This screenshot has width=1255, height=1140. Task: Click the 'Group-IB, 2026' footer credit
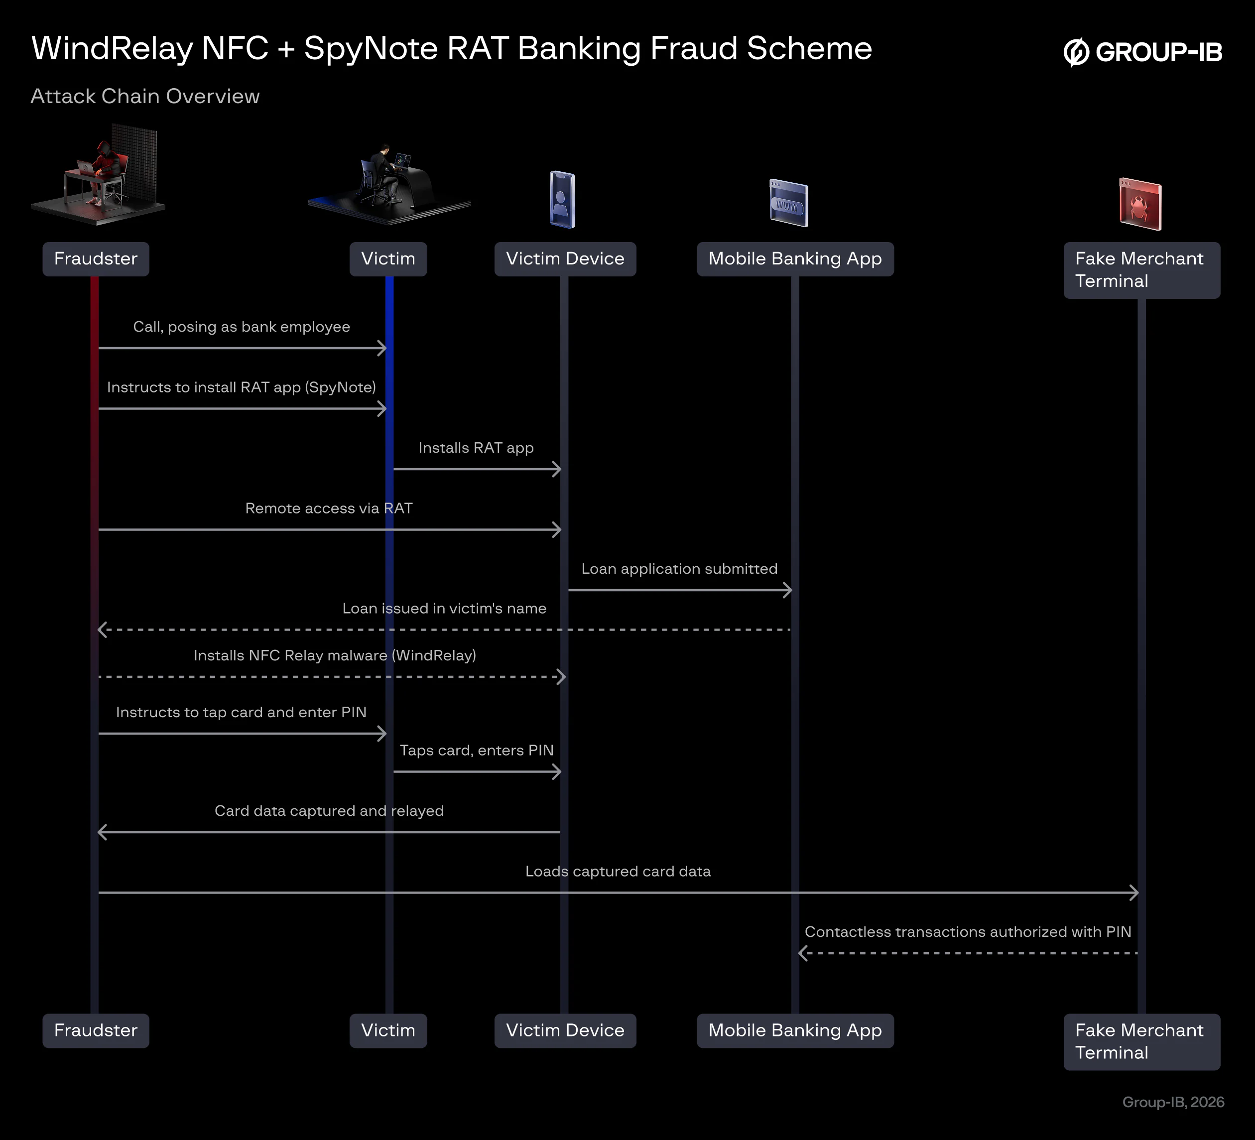(x=1173, y=1102)
